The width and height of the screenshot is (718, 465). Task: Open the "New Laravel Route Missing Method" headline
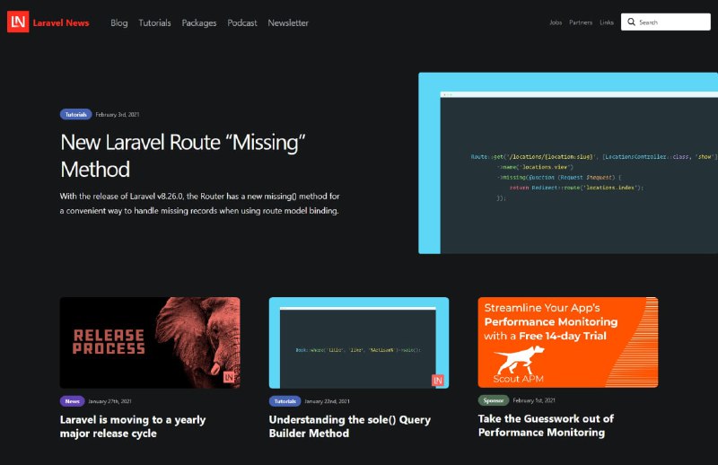pos(183,156)
